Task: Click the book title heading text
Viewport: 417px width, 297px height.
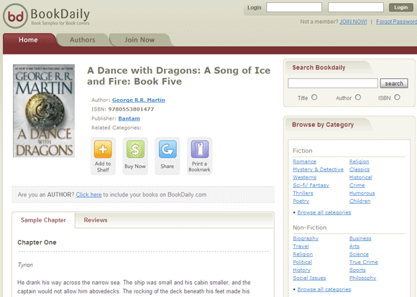Action: (179, 76)
